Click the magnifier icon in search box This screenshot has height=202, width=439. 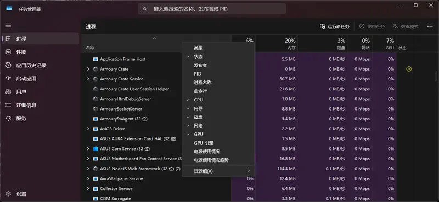point(145,9)
